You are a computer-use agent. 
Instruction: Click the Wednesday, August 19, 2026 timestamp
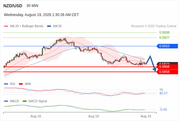coord(41,15)
